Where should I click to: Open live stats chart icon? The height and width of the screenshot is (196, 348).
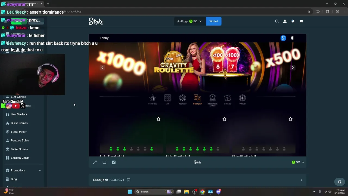coord(114,162)
